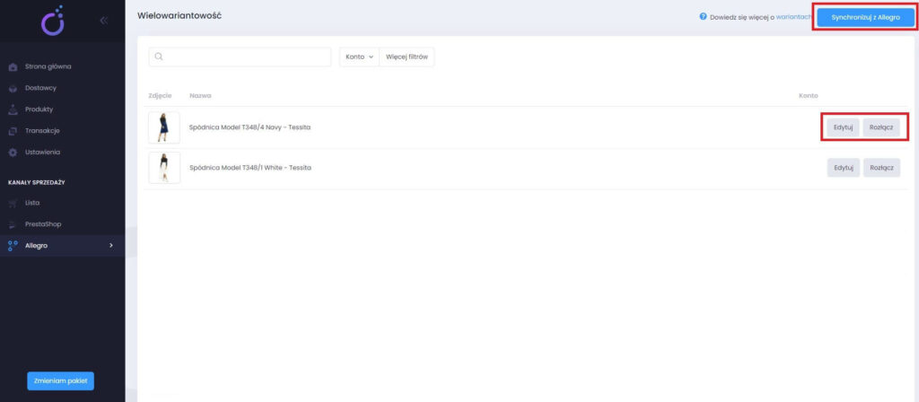Click the Ustawienia gear icon

point(13,153)
